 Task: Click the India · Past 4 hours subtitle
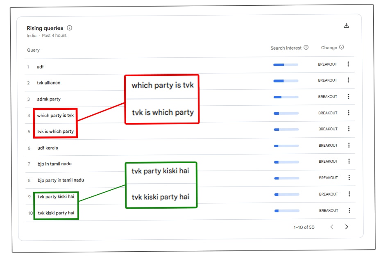click(x=47, y=36)
